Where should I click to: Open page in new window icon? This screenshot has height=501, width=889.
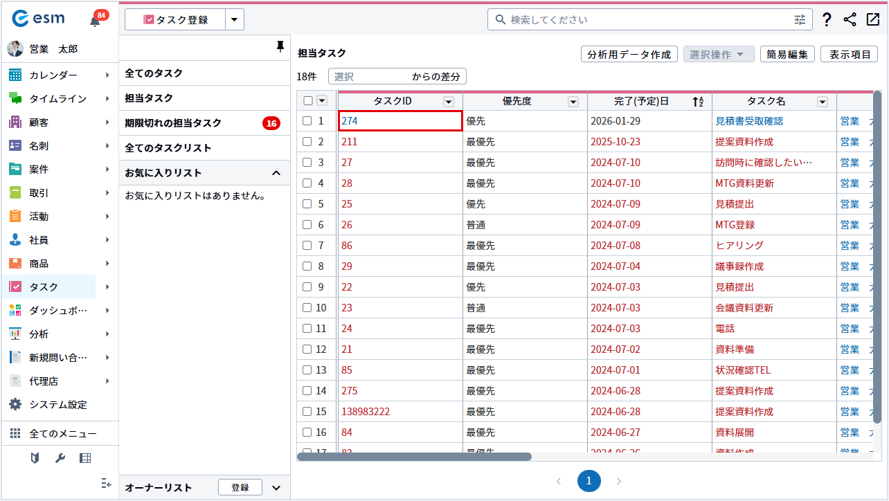click(x=872, y=20)
